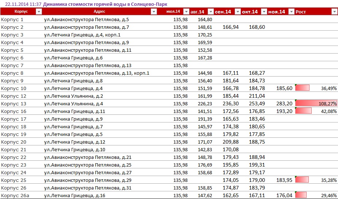338x199 pixels.
Task: Open the окт.14 filter dropdown
Action: tap(264, 12)
